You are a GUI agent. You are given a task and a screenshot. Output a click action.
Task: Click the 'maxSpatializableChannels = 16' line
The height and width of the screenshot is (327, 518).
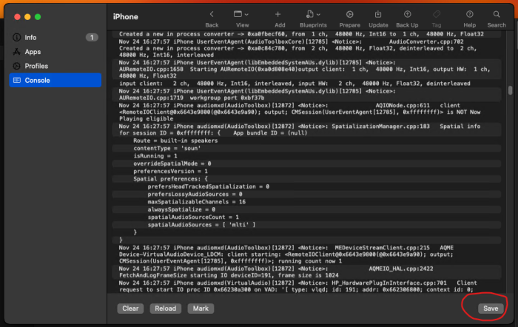[197, 202]
